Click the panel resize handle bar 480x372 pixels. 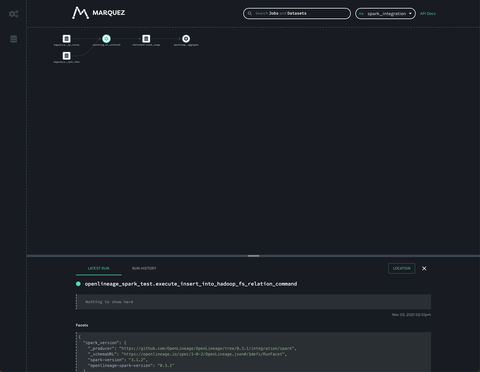pos(253,256)
